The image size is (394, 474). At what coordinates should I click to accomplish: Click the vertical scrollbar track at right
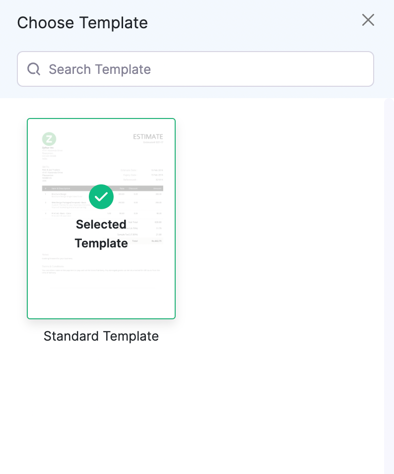[x=389, y=283]
